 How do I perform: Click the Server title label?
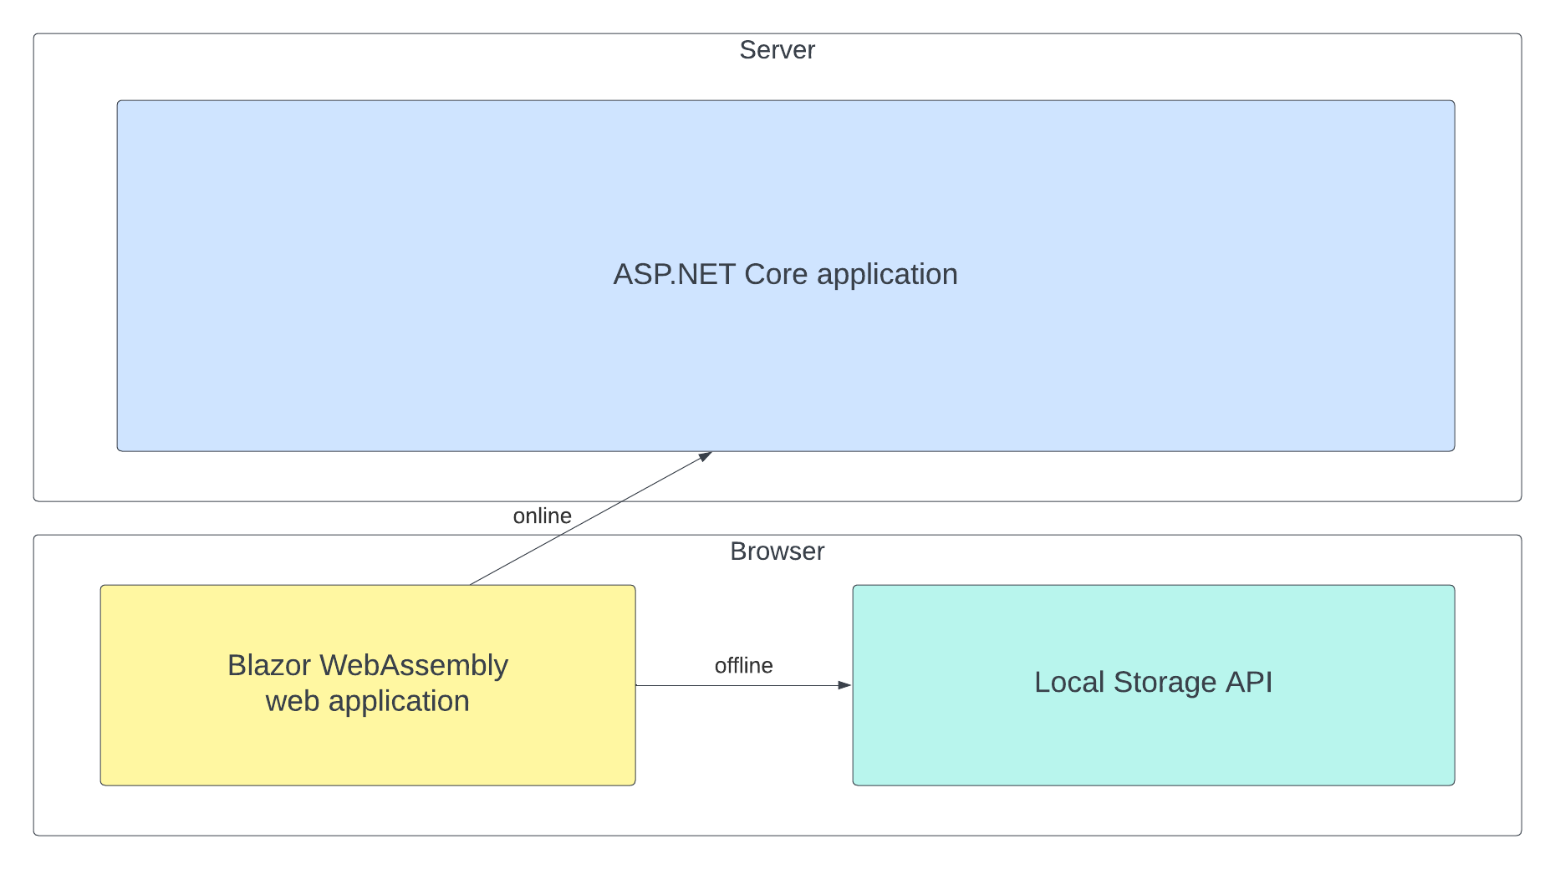pyautogui.click(x=776, y=49)
